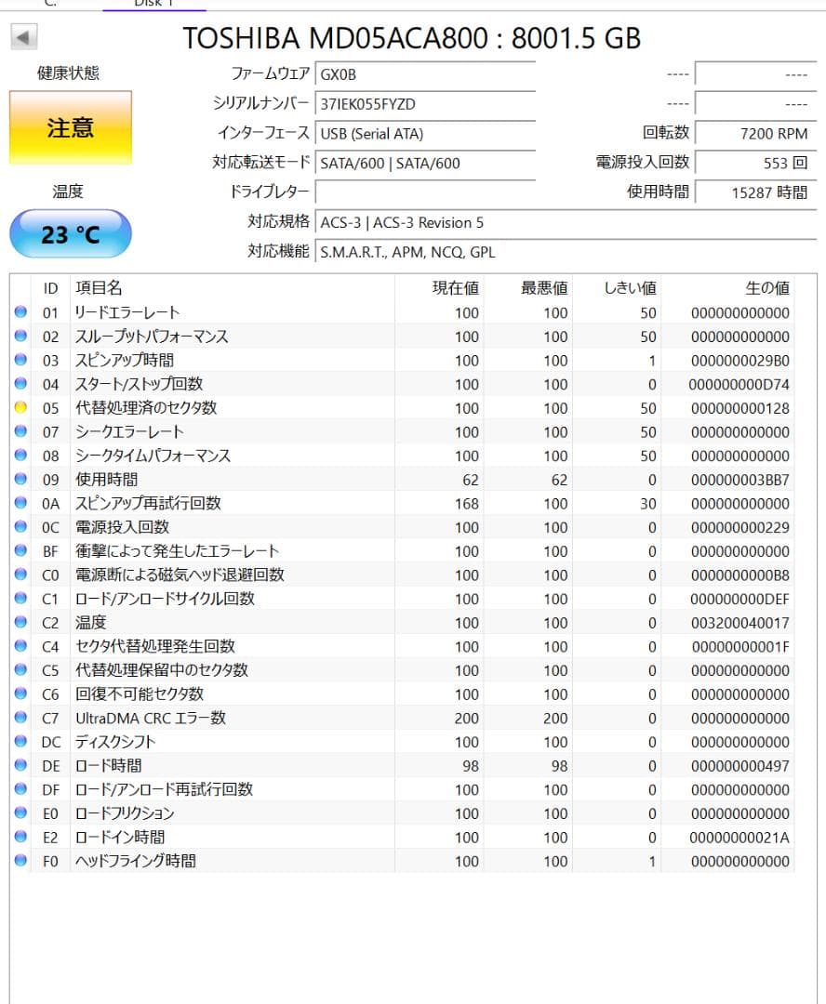
Task: Click the status icon for 電源投入回数 row 0C
Action: (20, 527)
